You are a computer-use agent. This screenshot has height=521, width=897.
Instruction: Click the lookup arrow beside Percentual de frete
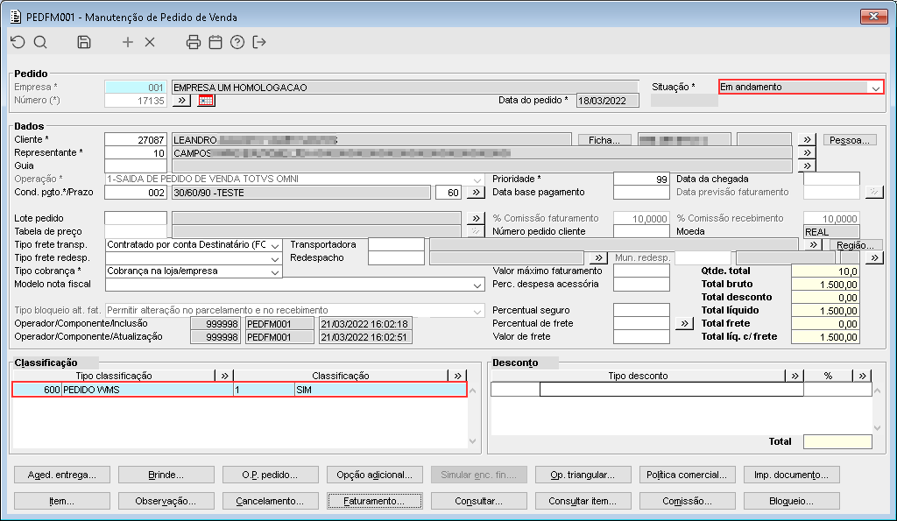click(684, 324)
